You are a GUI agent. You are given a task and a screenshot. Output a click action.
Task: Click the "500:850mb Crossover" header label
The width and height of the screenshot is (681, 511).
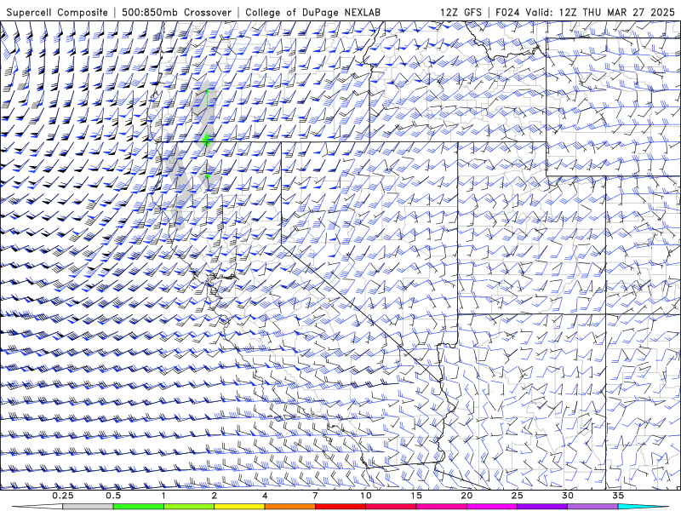click(x=177, y=12)
